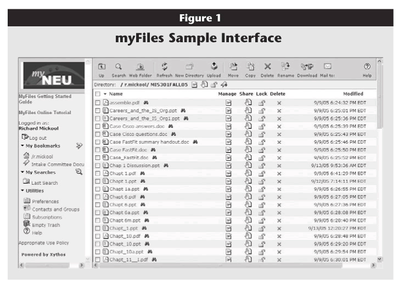Click the Web Folder toolbar icon
The width and height of the screenshot is (404, 289).
pos(140,66)
